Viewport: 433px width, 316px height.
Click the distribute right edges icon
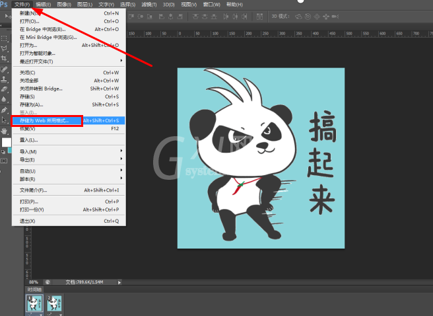244,17
